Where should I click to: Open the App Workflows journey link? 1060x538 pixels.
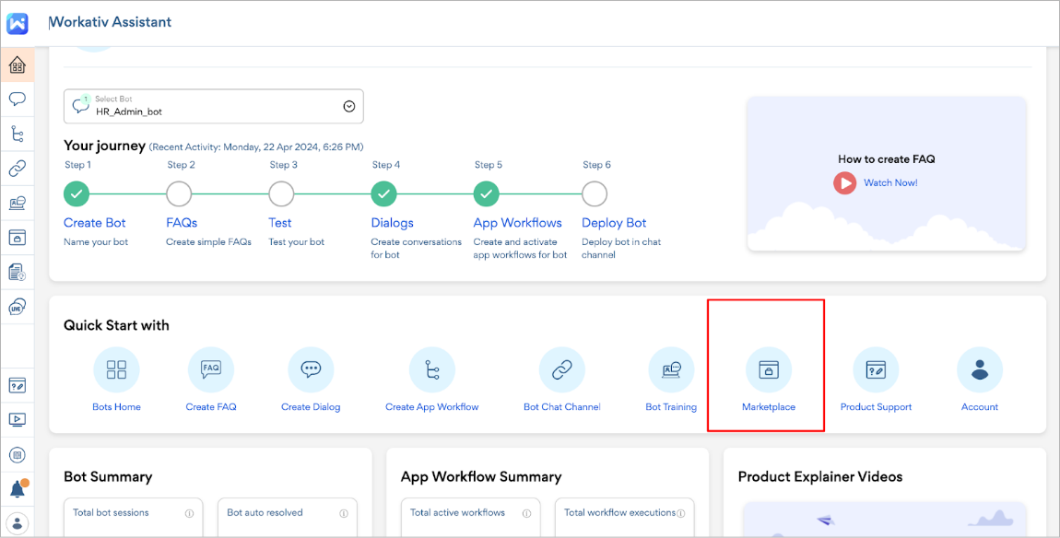518,223
